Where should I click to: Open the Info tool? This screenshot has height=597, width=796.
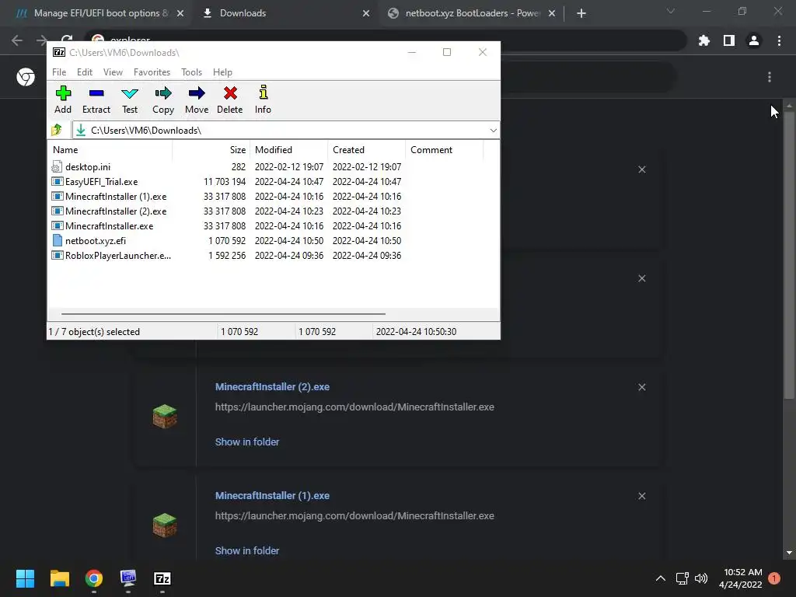[263, 93]
